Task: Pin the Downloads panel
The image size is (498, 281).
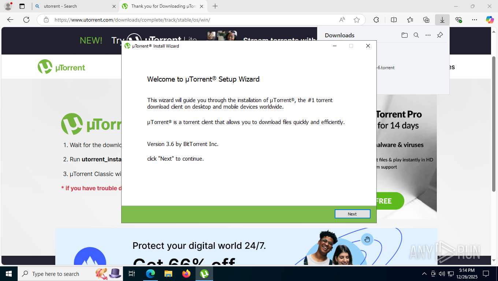Action: click(x=440, y=35)
